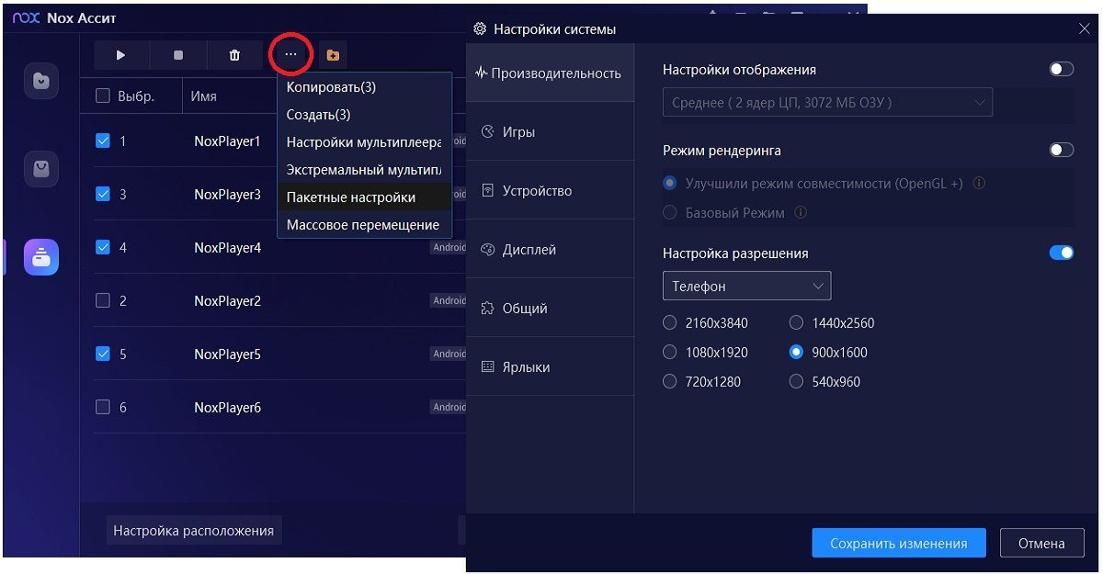
Task: Click the NoxPlayer3 instance name
Action: [x=227, y=195]
